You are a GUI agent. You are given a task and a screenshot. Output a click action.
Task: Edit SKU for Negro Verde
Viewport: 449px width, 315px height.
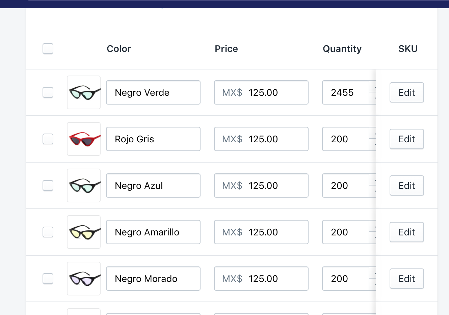[406, 92]
